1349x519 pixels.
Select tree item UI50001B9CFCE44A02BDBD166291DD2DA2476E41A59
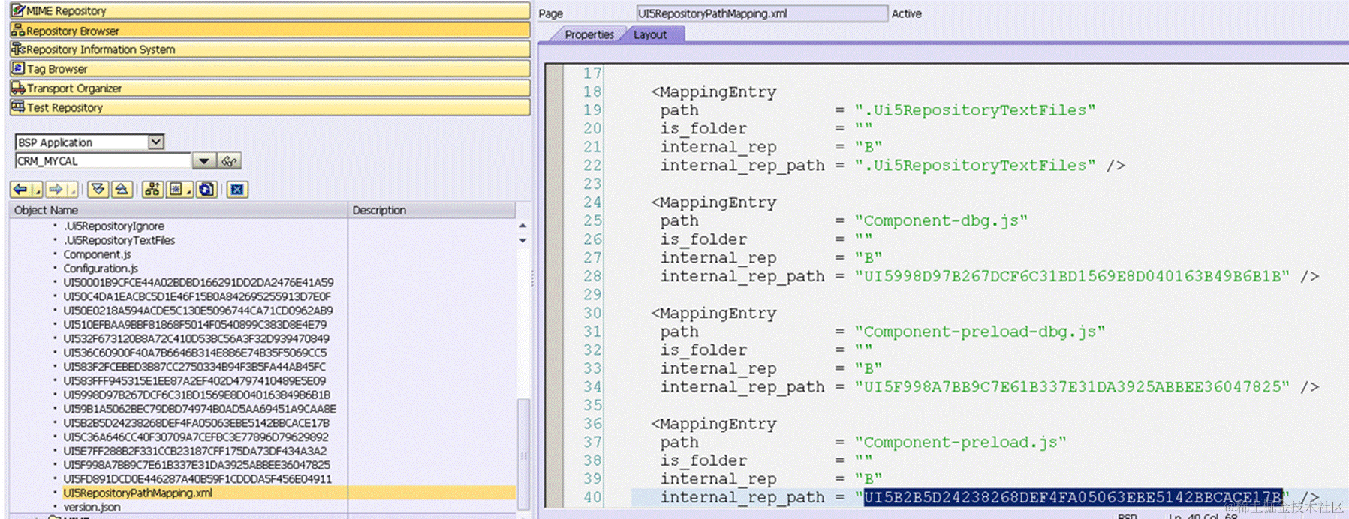pyautogui.click(x=198, y=282)
